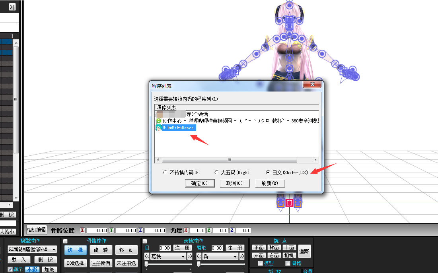The image size is (438, 273).
Task: Close the 程序列表 dialog
Action: click(x=313, y=84)
